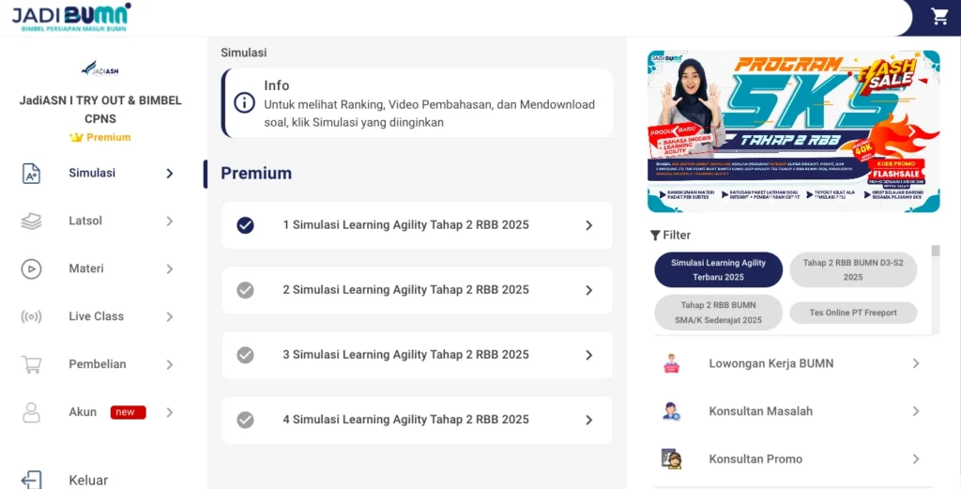The height and width of the screenshot is (489, 961).
Task: Expand the Simulasi sidebar chevron
Action: point(170,174)
